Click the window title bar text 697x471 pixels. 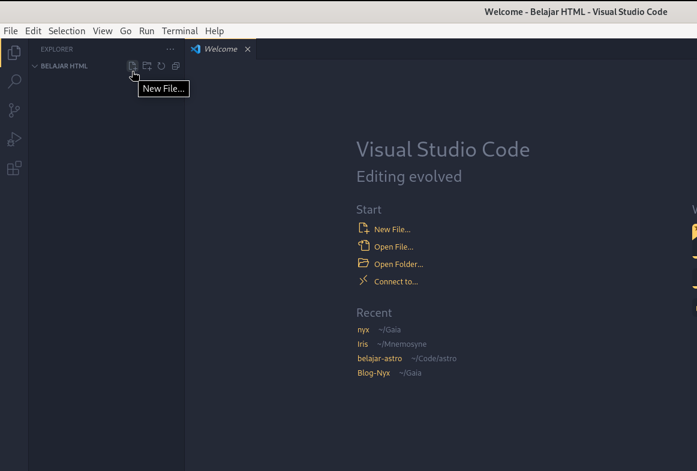[576, 12]
